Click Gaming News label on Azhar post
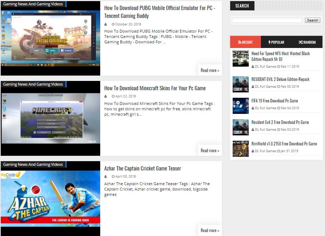 click(x=33, y=164)
